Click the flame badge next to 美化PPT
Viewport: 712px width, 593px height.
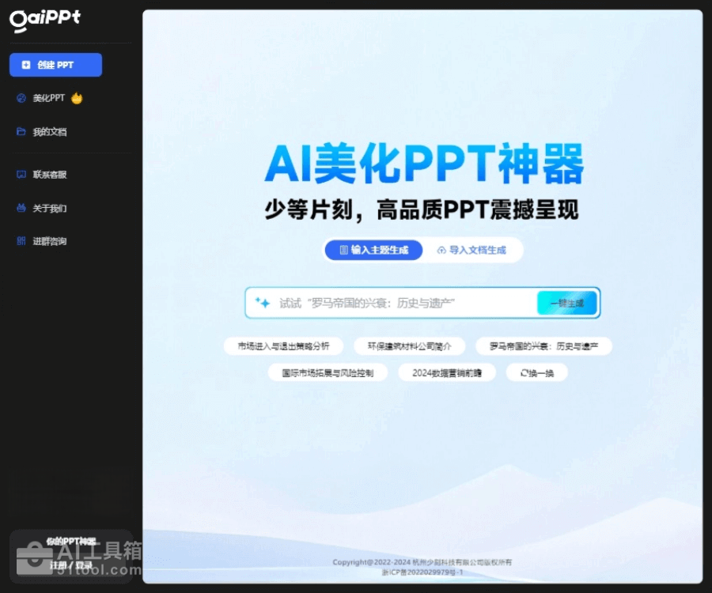pyautogui.click(x=77, y=99)
